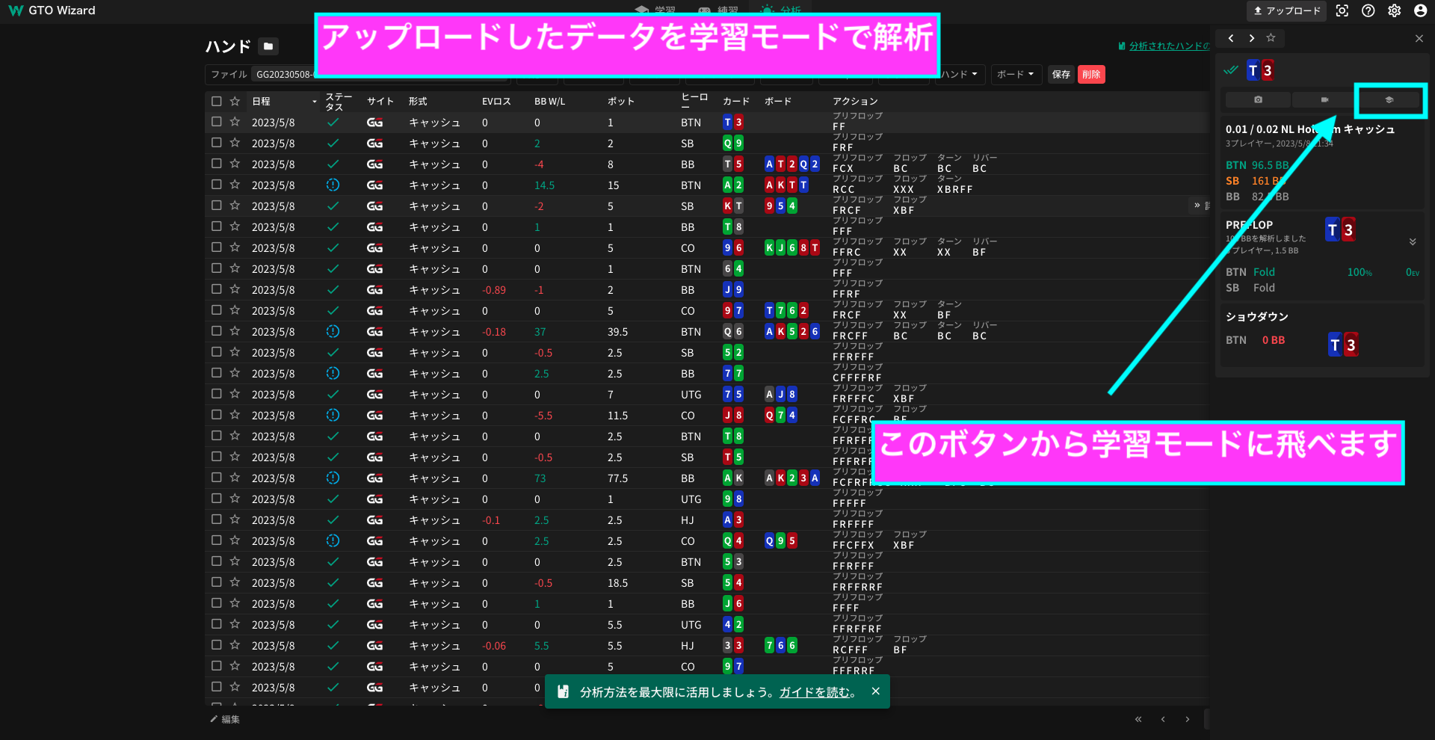Viewport: 1435px width, 740px height.
Task: Click the pencil 編集 edit control
Action: (225, 719)
